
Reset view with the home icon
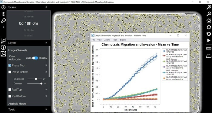point(209,20)
